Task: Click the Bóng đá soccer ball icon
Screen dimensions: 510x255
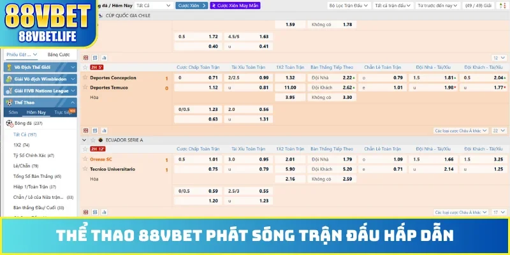Action: click(10, 123)
